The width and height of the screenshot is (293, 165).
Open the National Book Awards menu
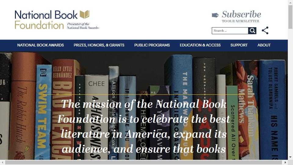click(x=41, y=45)
